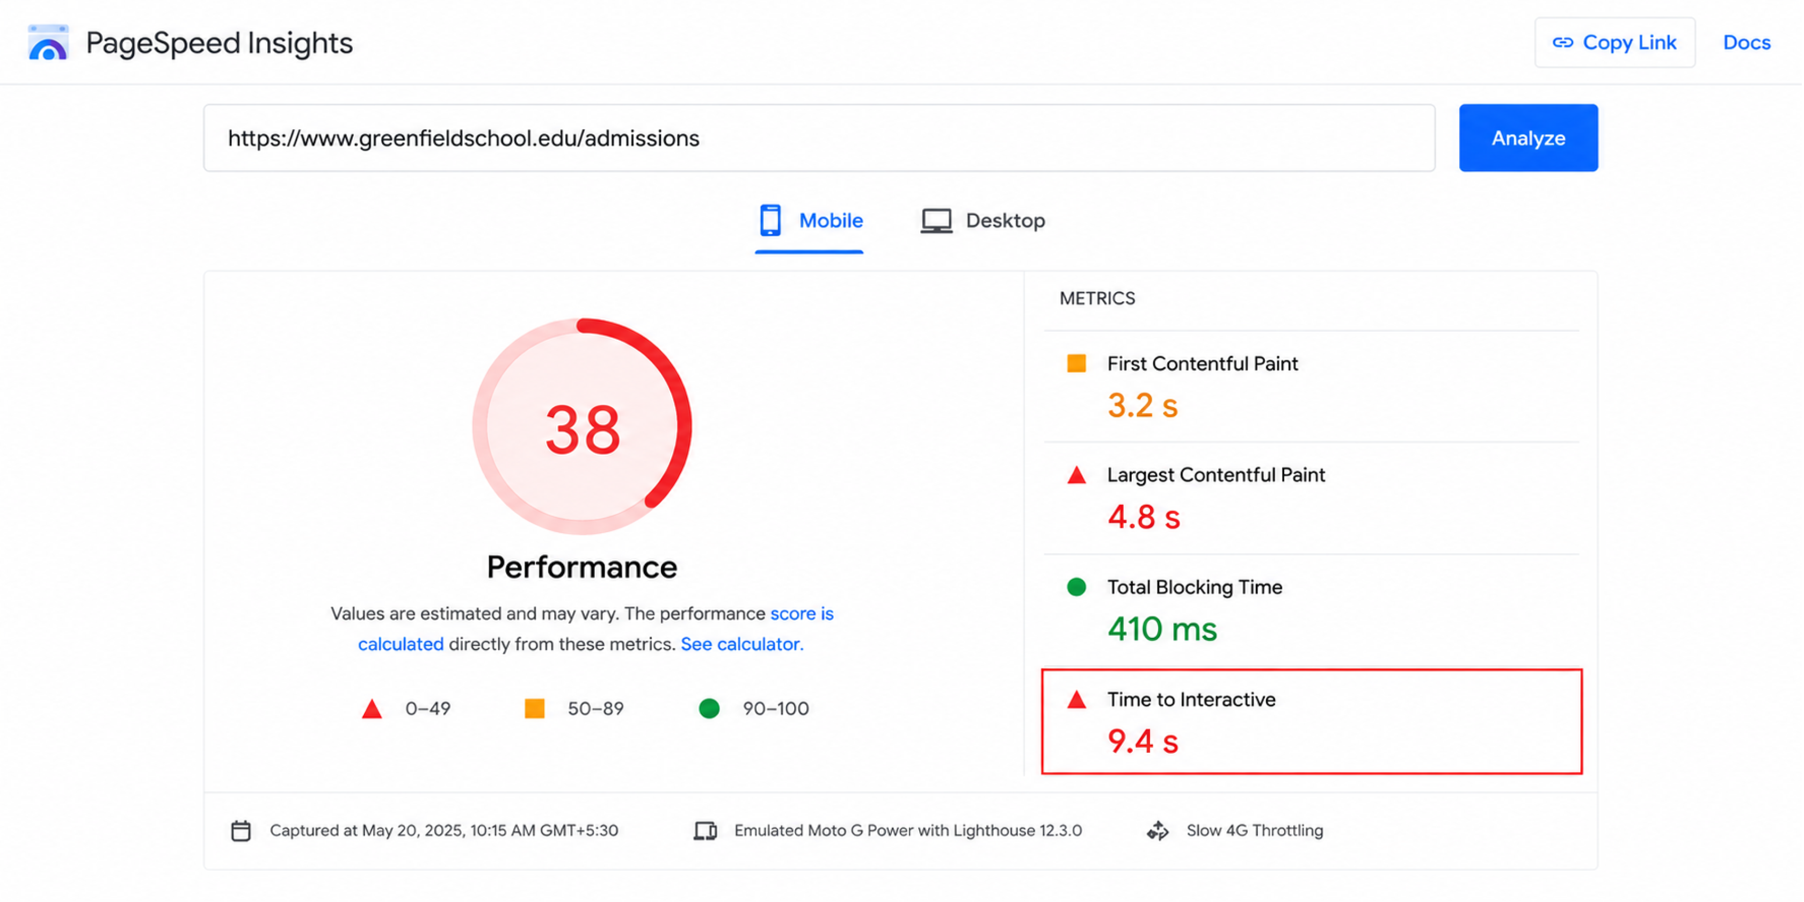1804x902 pixels.
Task: Click the 9.4 s metric value
Action: (x=1143, y=741)
